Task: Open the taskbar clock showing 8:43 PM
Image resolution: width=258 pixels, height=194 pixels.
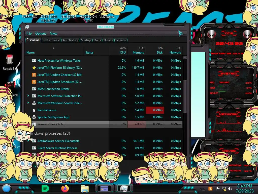Action: [x=245, y=188]
